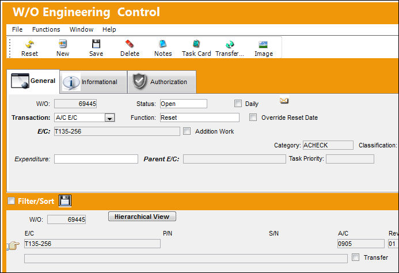Click the W/O filter field below Filter/Sort
399x273 pixels.
pyautogui.click(x=66, y=219)
